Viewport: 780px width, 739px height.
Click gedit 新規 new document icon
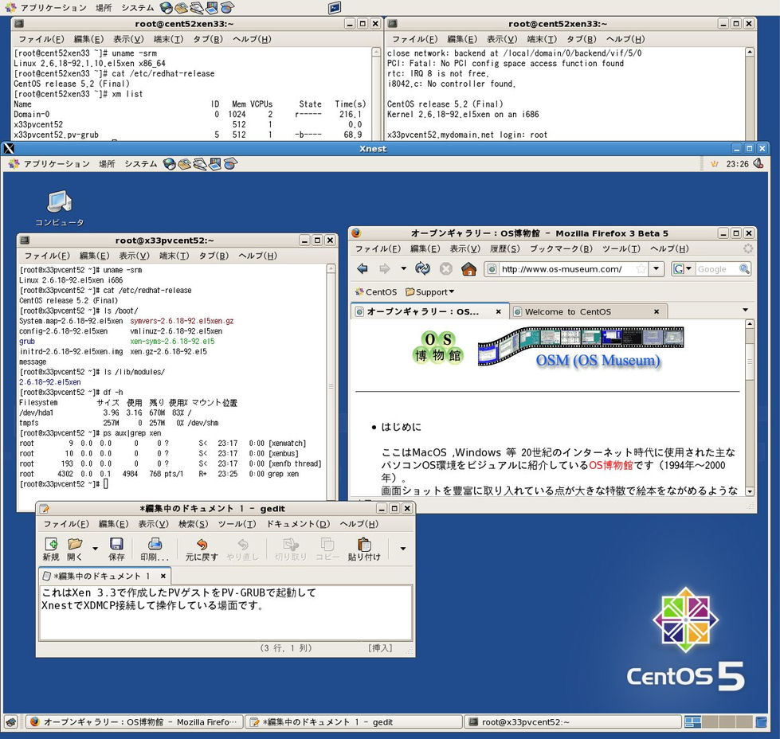pos(51,549)
